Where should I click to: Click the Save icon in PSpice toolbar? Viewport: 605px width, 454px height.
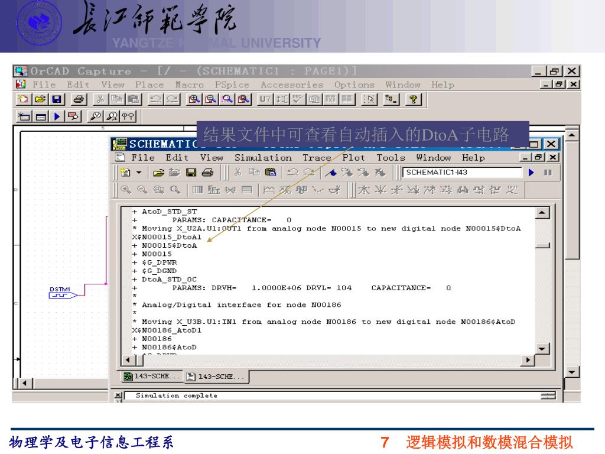click(x=191, y=172)
